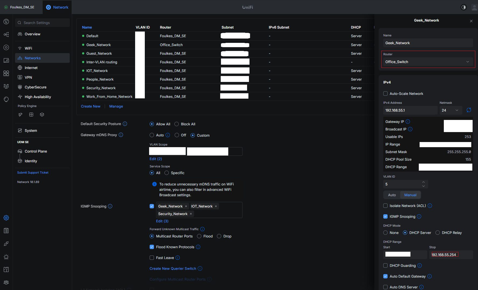Open the System Log panel
478x290 pixels.
6,231
